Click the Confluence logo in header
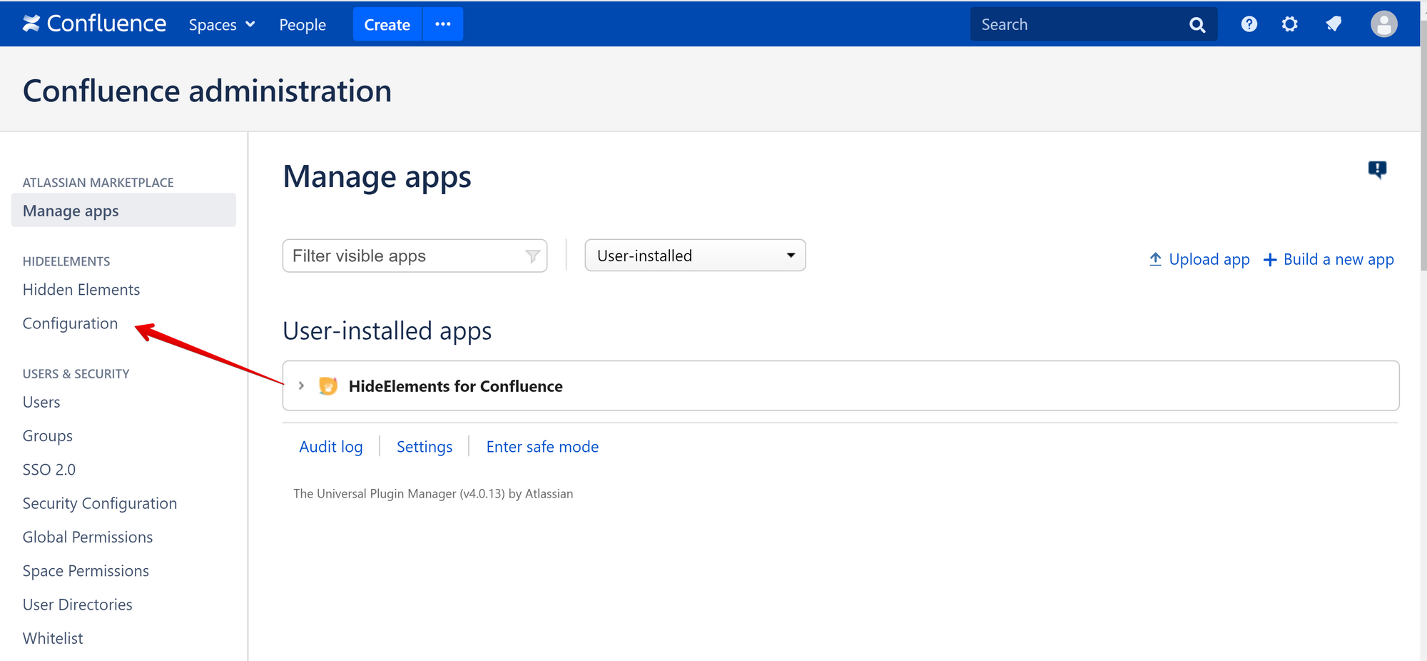 (x=94, y=24)
